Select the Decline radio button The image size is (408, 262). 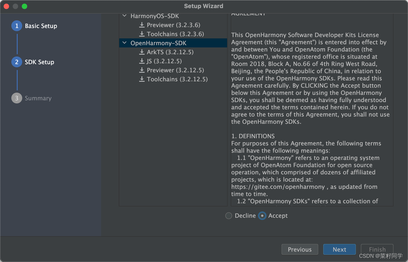tap(229, 216)
